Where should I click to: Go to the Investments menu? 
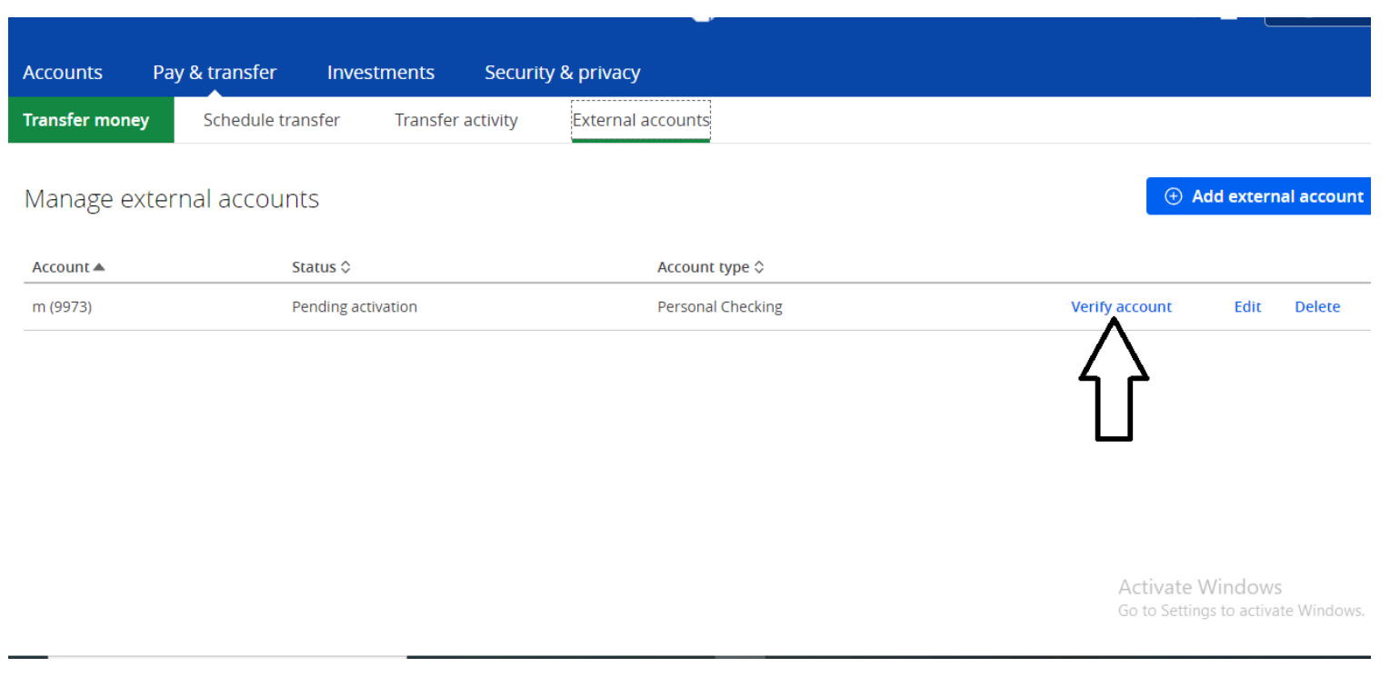click(x=381, y=73)
